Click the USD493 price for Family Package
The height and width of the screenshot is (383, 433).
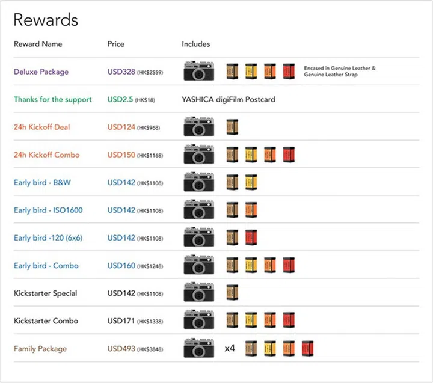[122, 348]
